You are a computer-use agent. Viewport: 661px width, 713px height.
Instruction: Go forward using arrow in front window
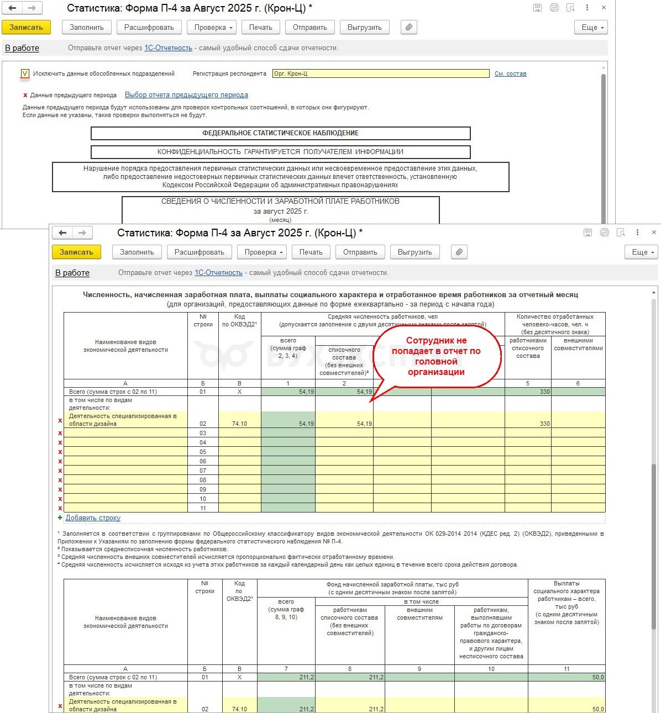point(82,233)
